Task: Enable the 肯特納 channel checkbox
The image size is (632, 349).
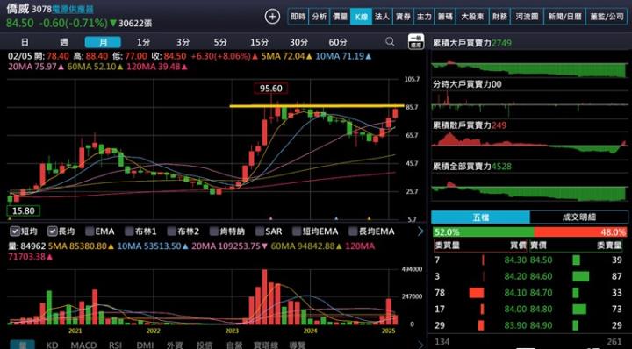Action: 213,231
